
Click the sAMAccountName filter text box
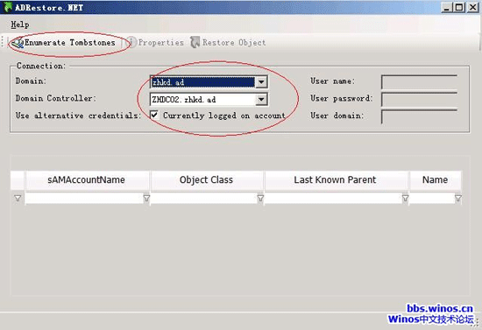(84, 199)
